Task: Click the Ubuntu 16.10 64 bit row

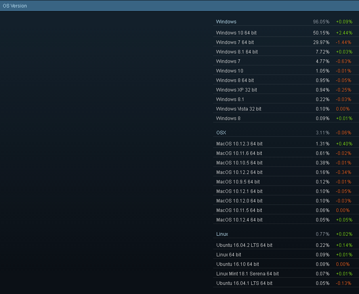Action: click(286, 264)
